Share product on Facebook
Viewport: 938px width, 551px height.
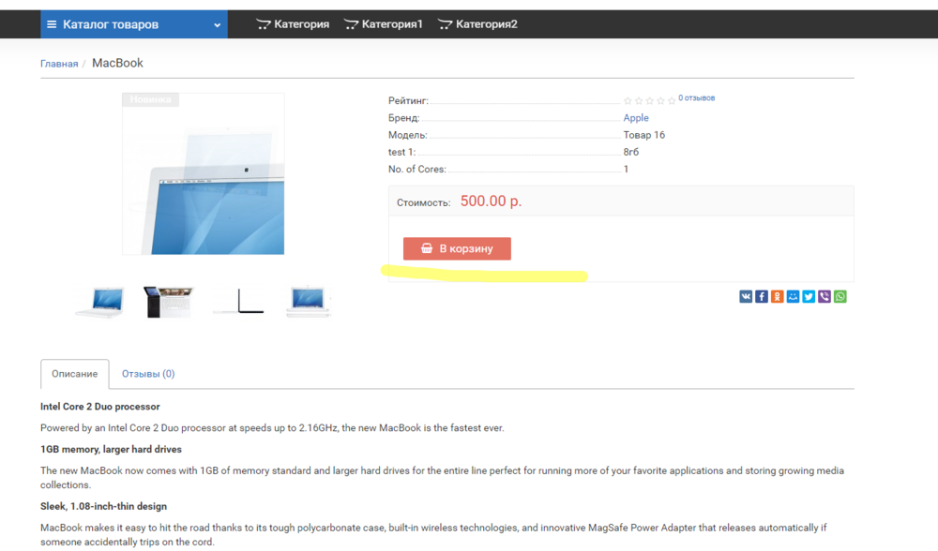coord(762,297)
